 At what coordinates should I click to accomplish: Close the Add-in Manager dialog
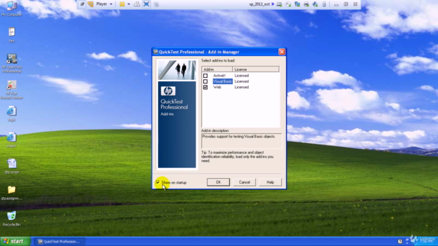(282, 52)
